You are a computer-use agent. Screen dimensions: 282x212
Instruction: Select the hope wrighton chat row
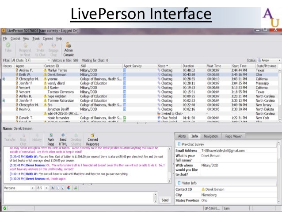[x=140, y=96]
